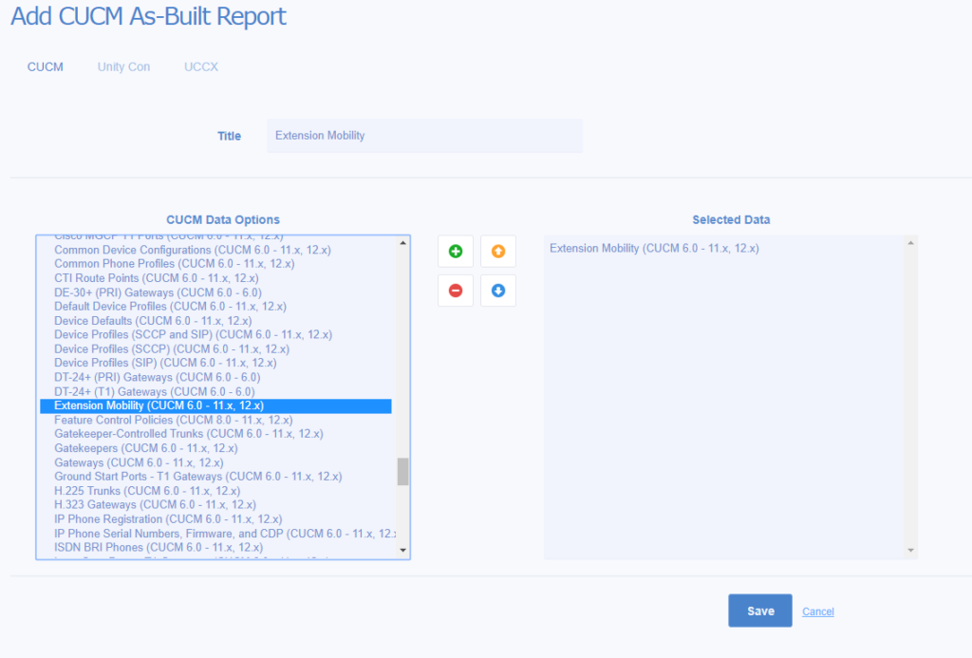Select Gatekeepers option
Screen dimensions: 972x658
pyautogui.click(x=215, y=448)
